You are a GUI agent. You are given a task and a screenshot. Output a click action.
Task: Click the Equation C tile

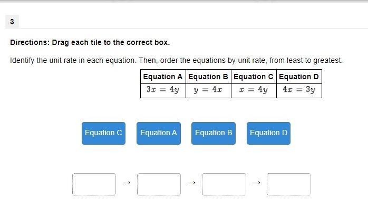(x=103, y=133)
